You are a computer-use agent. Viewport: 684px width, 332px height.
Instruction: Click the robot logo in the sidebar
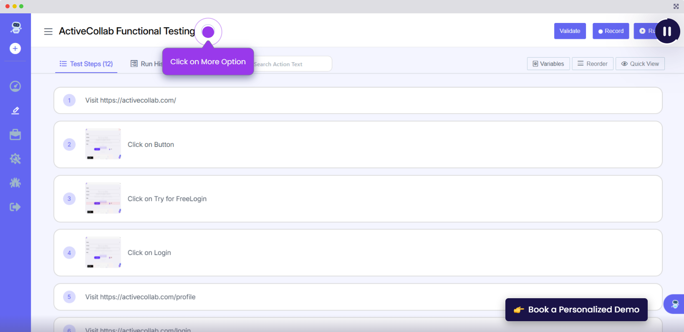click(x=15, y=28)
